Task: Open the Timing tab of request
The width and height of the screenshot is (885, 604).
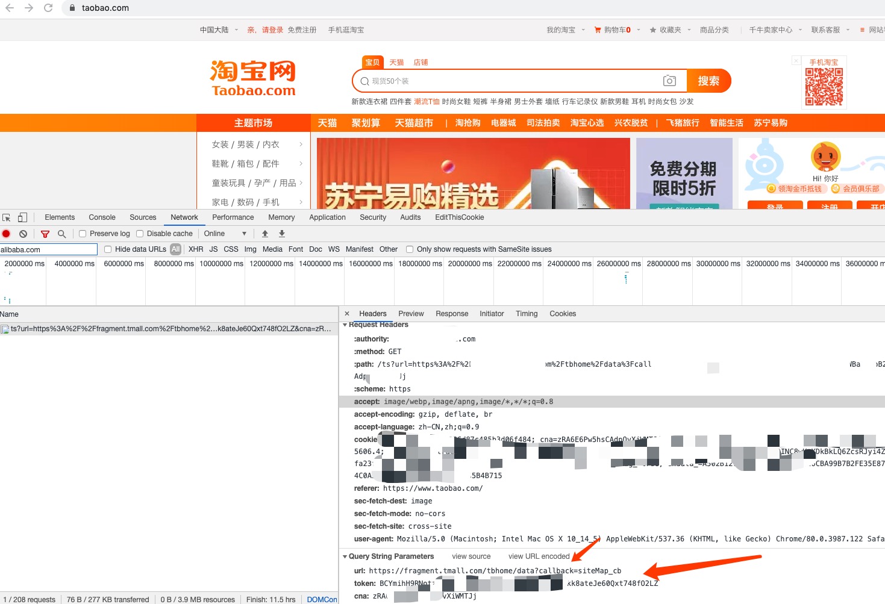Action: point(527,314)
